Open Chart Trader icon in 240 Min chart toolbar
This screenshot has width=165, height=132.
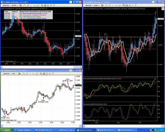pos(42,5)
